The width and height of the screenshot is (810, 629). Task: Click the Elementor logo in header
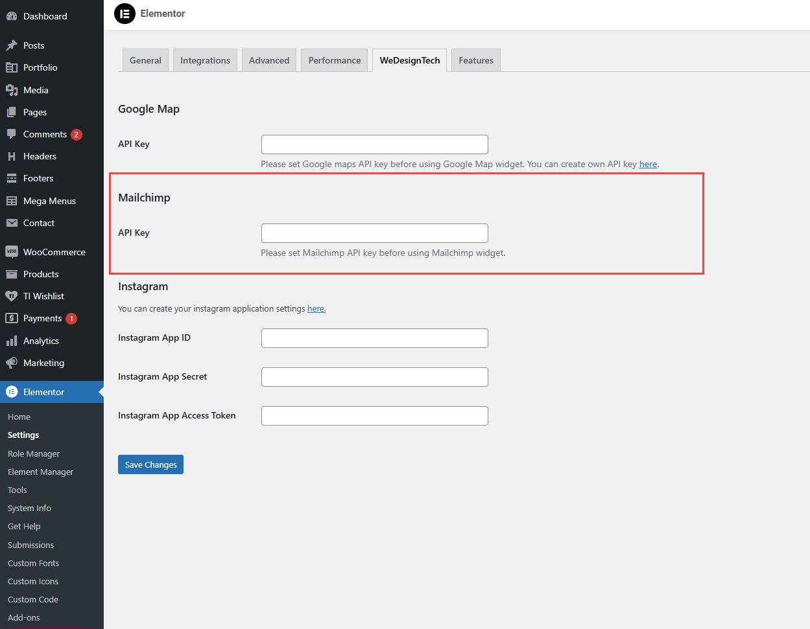(125, 14)
